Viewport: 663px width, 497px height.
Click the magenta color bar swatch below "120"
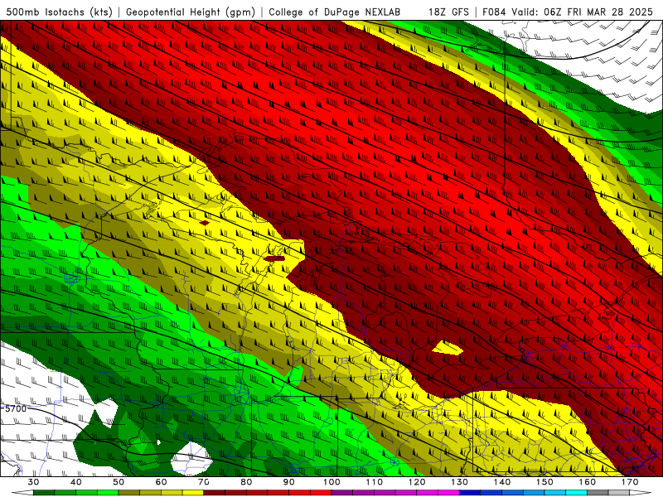click(428, 493)
